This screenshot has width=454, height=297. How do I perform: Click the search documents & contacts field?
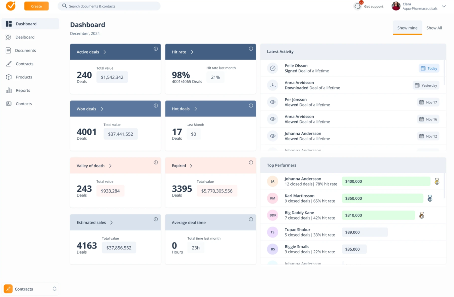click(109, 6)
